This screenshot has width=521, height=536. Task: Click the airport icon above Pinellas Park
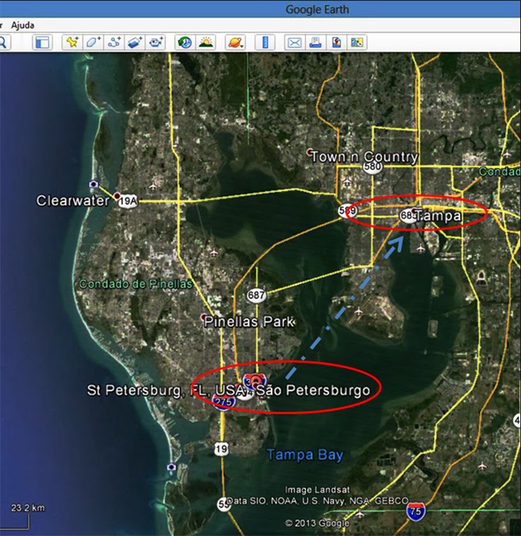pyautogui.click(x=214, y=253)
